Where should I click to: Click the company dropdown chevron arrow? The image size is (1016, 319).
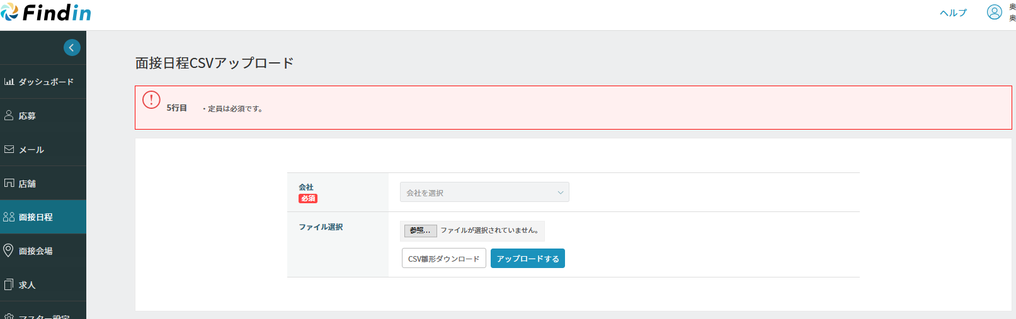(560, 193)
